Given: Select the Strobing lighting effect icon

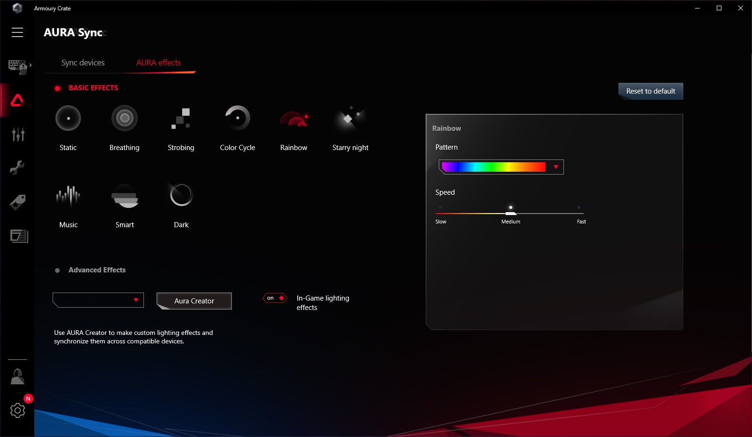Looking at the screenshot, I should tap(181, 118).
